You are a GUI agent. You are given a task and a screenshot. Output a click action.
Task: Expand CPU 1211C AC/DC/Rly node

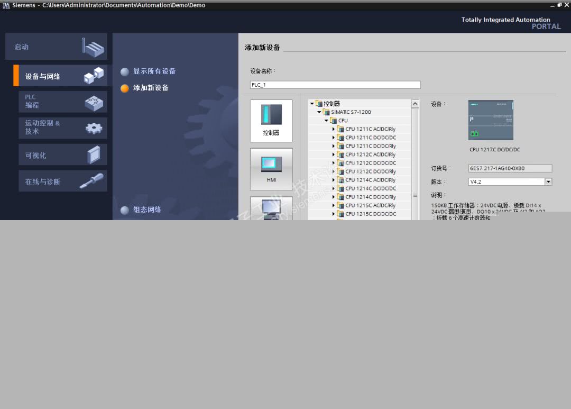[333, 129]
